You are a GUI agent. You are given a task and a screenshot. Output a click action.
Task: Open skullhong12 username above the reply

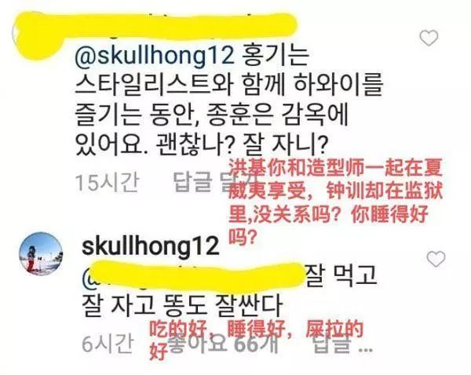click(x=151, y=246)
